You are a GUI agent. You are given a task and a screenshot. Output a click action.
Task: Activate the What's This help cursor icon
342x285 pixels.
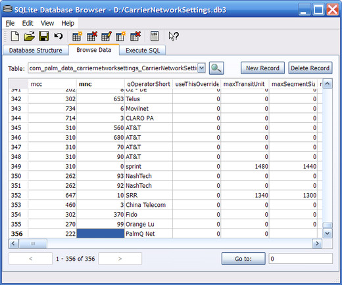(x=174, y=36)
